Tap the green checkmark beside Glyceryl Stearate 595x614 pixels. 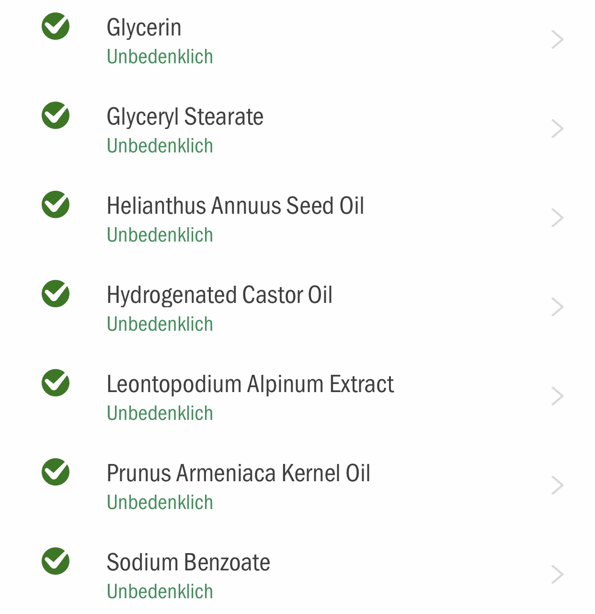(x=56, y=116)
